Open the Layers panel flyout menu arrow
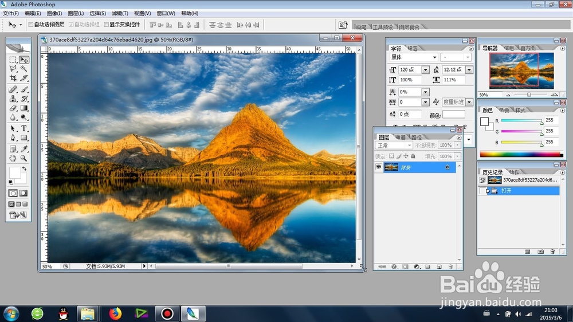The width and height of the screenshot is (573, 322). pos(458,138)
